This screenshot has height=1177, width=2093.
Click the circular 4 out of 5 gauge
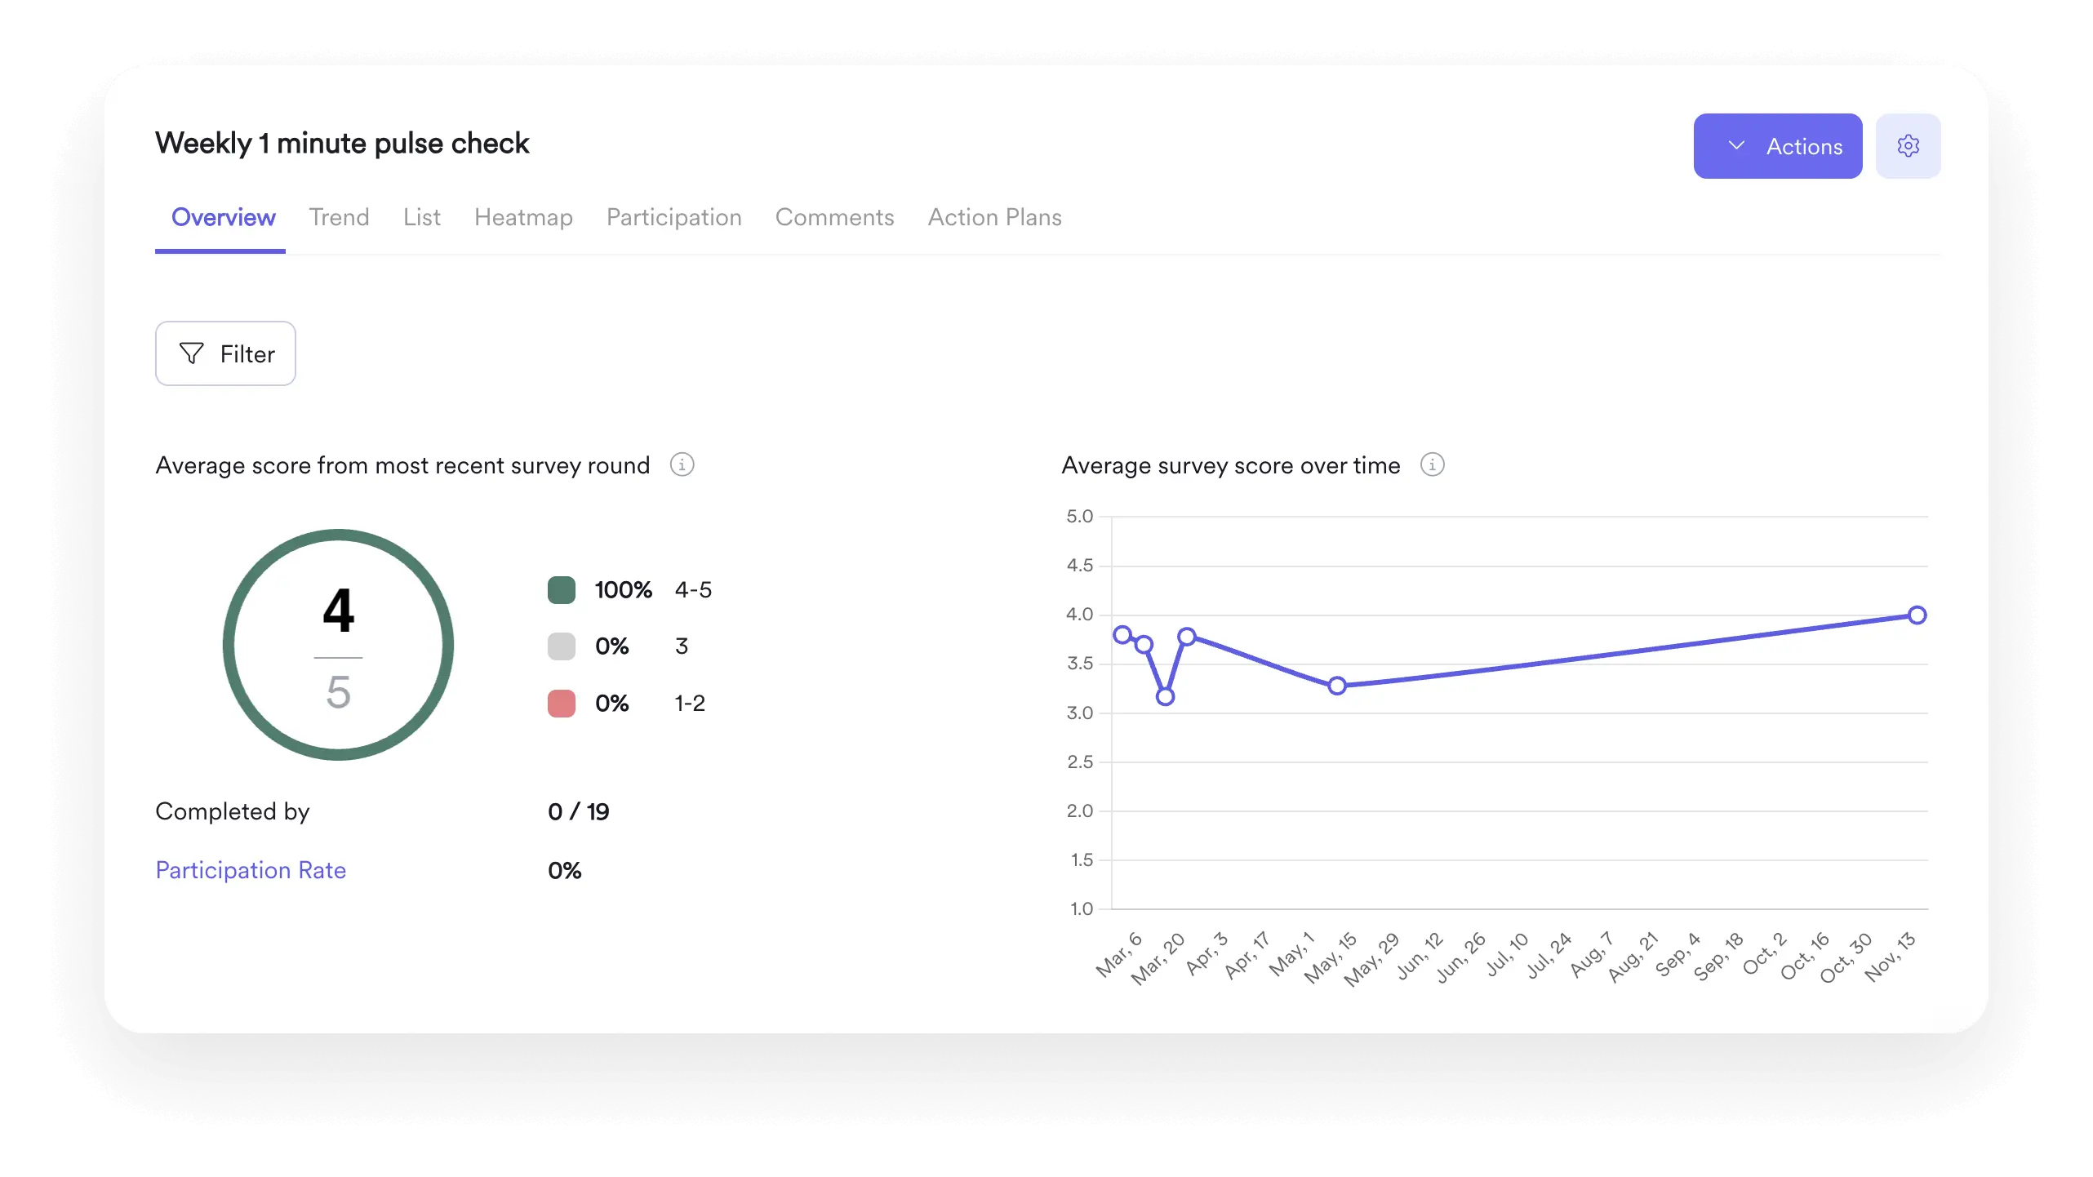coord(338,645)
